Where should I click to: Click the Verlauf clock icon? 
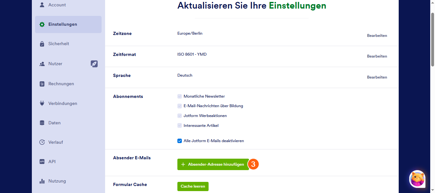coord(42,142)
